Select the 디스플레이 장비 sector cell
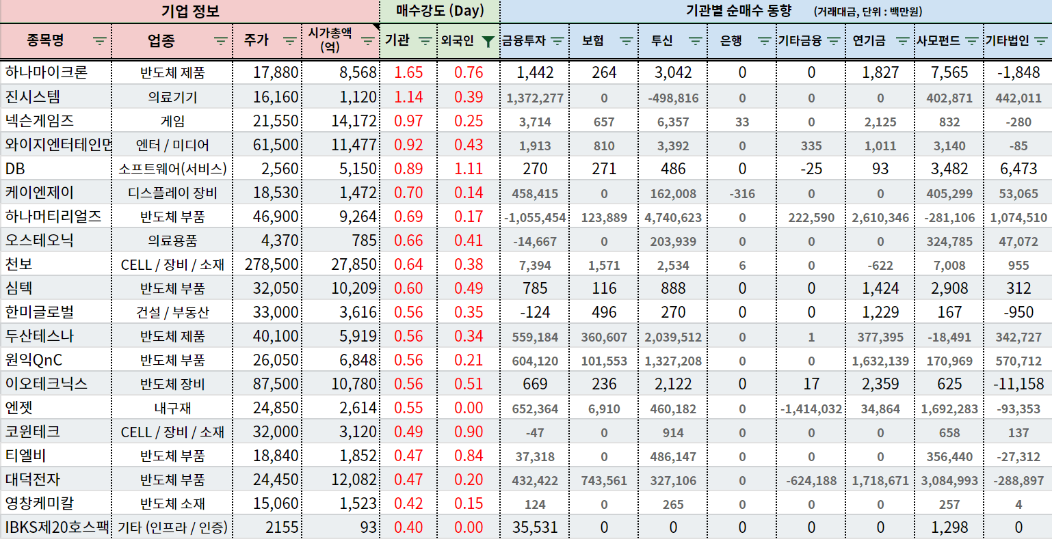Image resolution: width=1052 pixels, height=539 pixels. 172,193
